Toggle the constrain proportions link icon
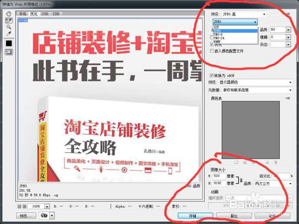Screen dimensions: 299x224 [x=241, y=180]
